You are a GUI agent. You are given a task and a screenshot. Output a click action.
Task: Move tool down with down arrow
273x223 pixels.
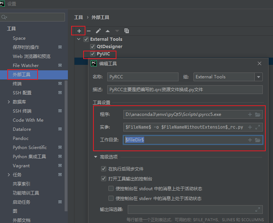click(x=117, y=31)
